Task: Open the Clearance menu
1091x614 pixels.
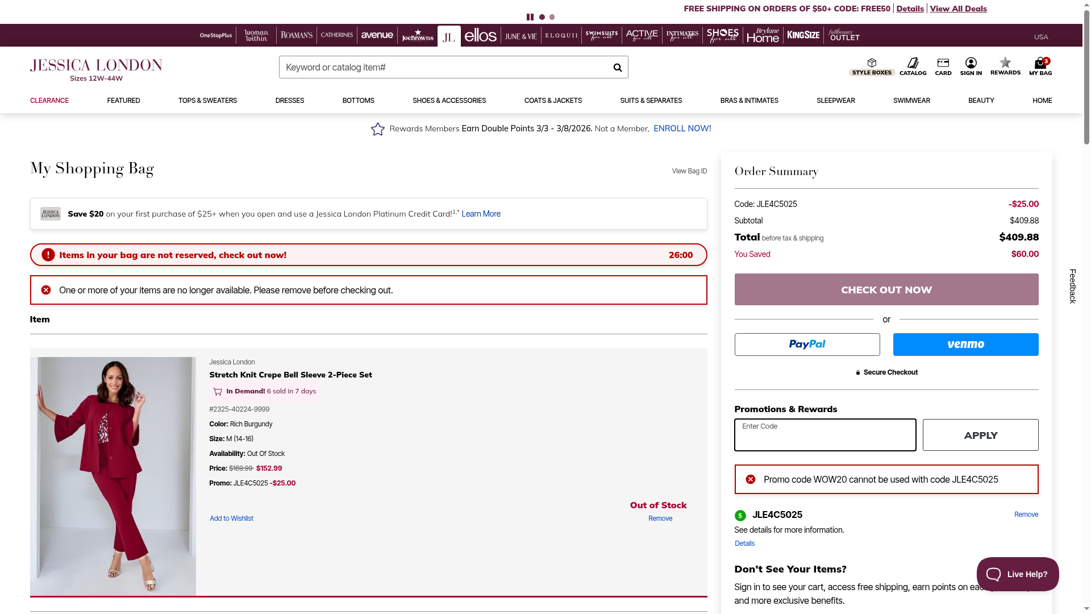Action: 49,101
